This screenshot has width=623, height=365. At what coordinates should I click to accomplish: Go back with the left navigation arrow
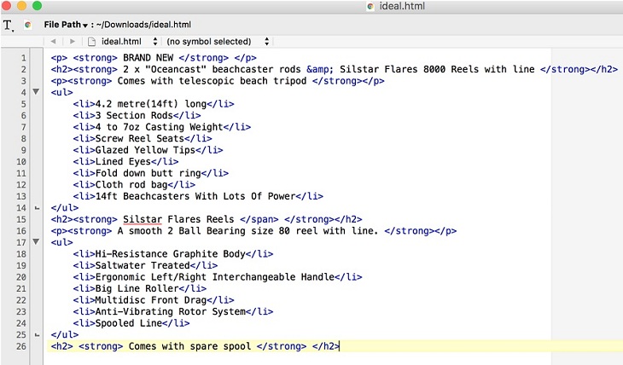[53, 41]
